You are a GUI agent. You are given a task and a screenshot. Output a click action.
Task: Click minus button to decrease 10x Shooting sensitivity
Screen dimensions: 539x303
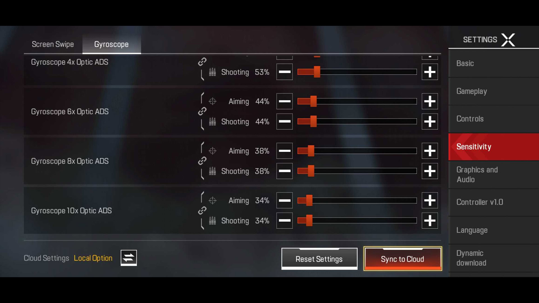click(x=284, y=221)
